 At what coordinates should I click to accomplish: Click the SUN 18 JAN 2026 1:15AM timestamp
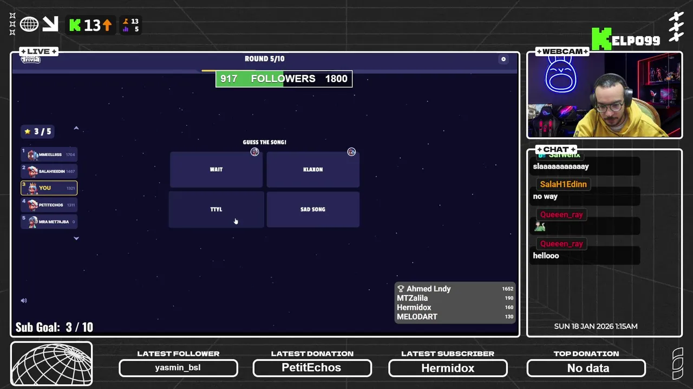click(x=596, y=326)
